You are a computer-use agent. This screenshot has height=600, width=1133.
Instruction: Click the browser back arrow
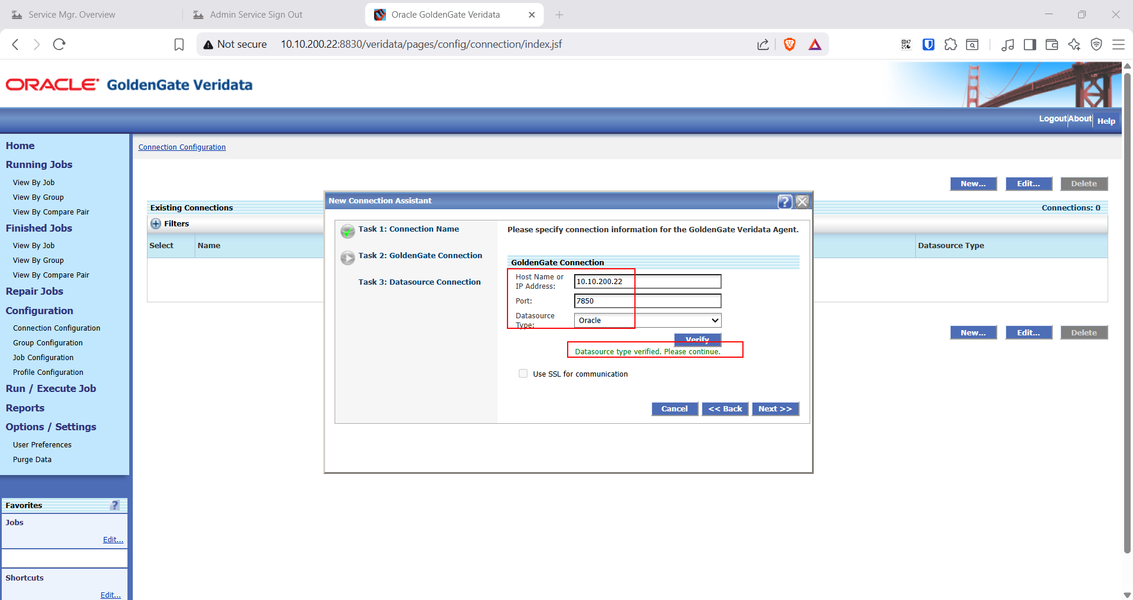(x=16, y=44)
